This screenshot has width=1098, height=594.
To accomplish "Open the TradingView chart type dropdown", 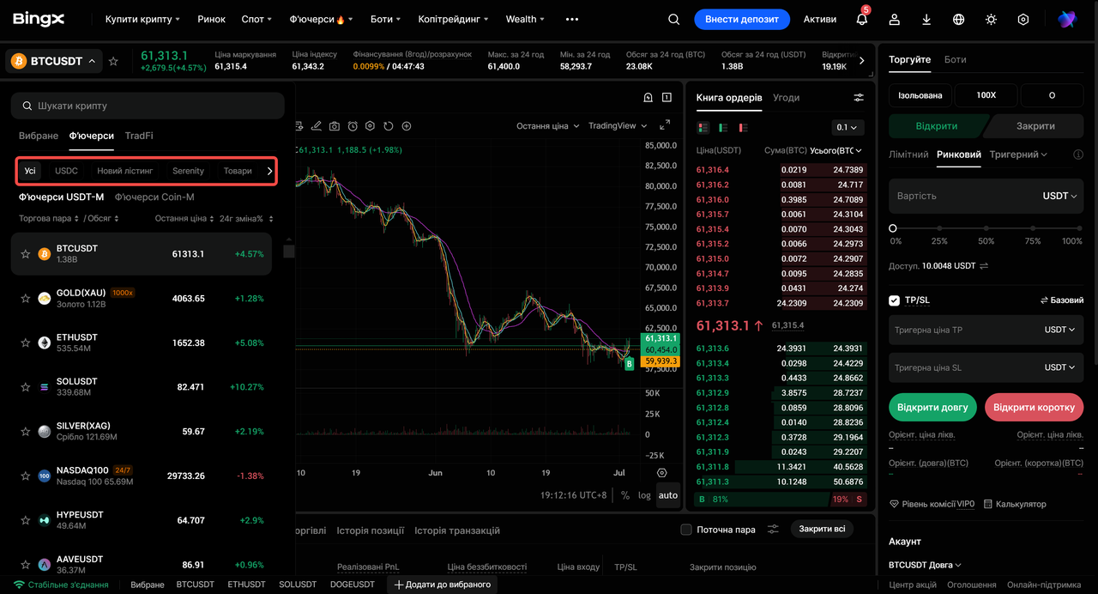I will pyautogui.click(x=618, y=126).
